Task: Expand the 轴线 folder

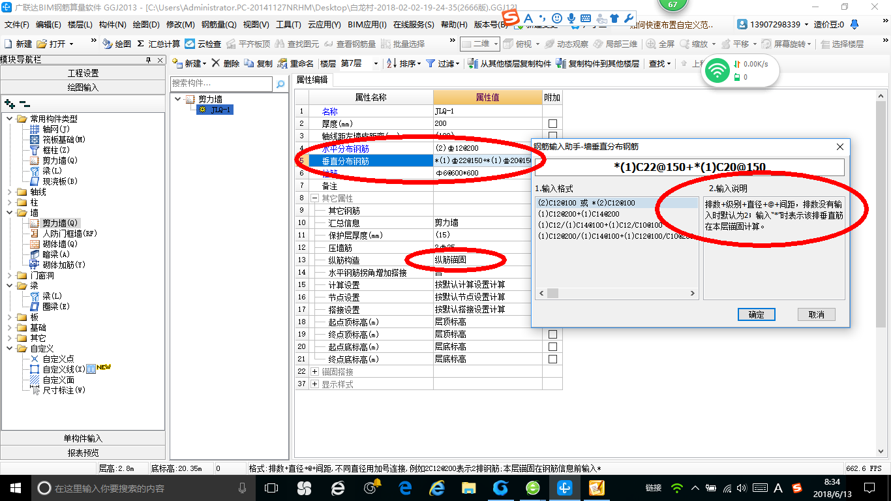Action: pyautogui.click(x=10, y=192)
